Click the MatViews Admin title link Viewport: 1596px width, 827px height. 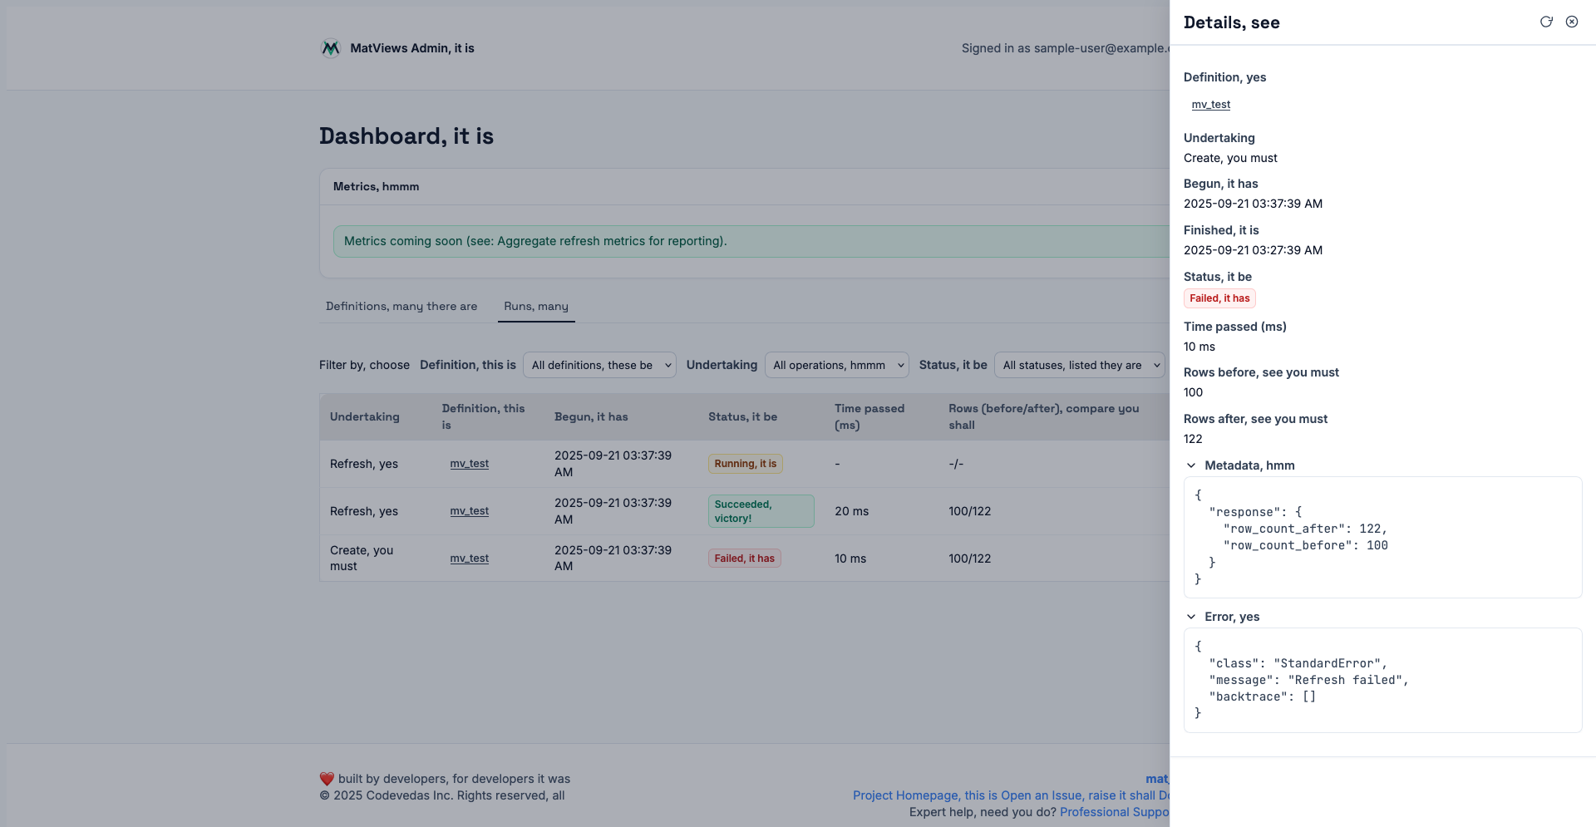click(412, 48)
